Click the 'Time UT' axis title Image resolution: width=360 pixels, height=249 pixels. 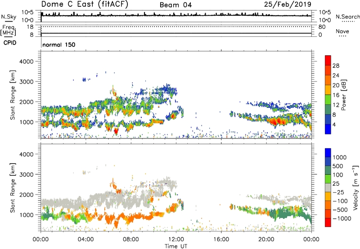pyautogui.click(x=176, y=246)
